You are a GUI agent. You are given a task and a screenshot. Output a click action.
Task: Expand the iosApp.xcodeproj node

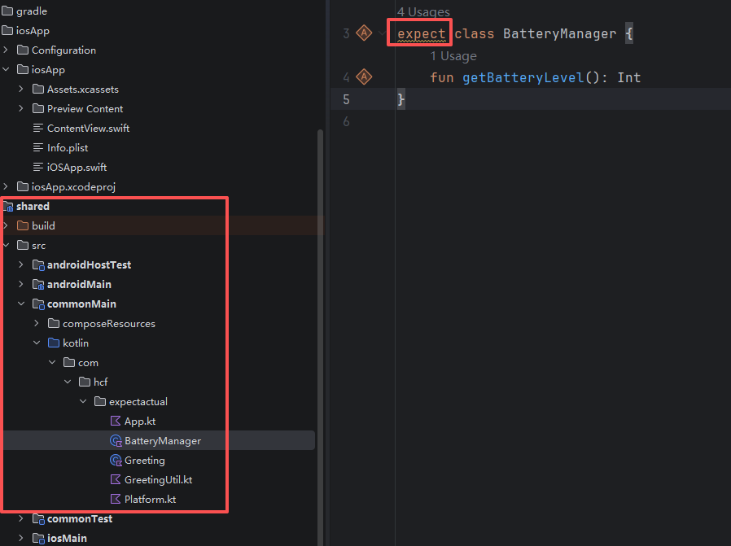click(6, 187)
